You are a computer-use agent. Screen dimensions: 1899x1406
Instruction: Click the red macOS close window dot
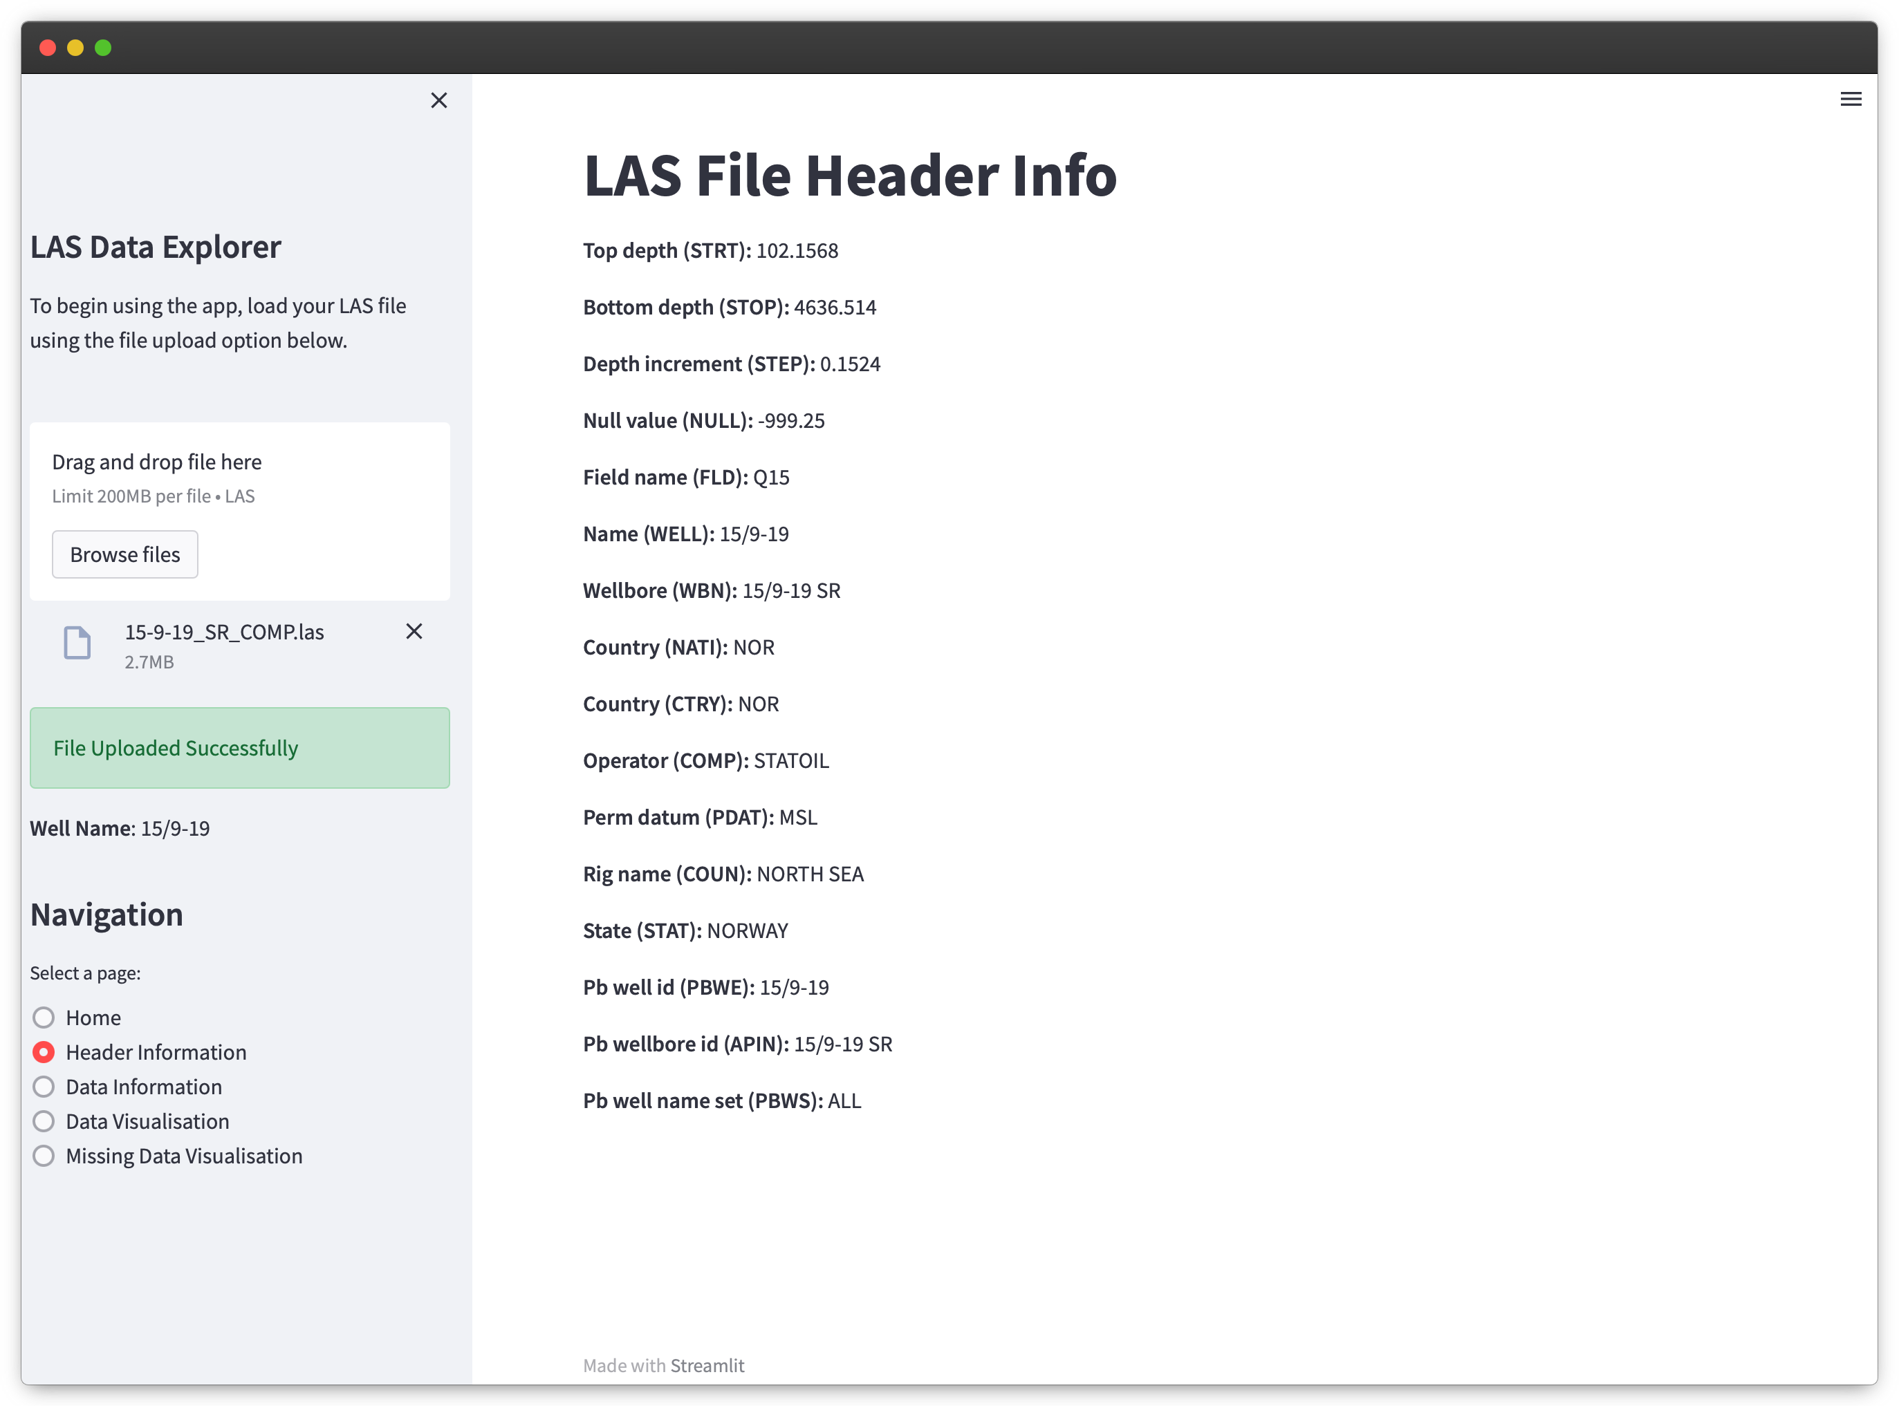coord(48,48)
